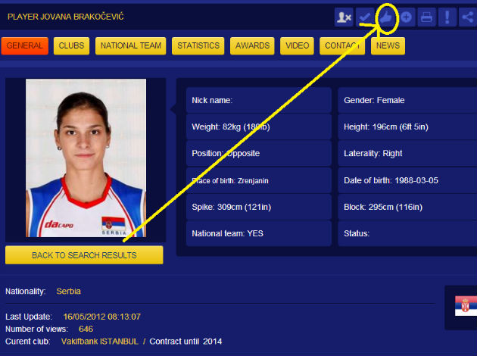Click the player portrait photo
477x356 pixels.
coord(86,158)
